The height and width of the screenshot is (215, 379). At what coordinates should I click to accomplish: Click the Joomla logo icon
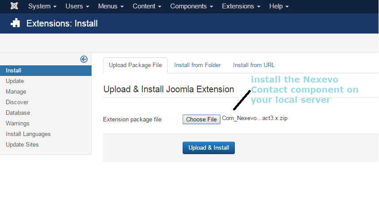(x=14, y=6)
